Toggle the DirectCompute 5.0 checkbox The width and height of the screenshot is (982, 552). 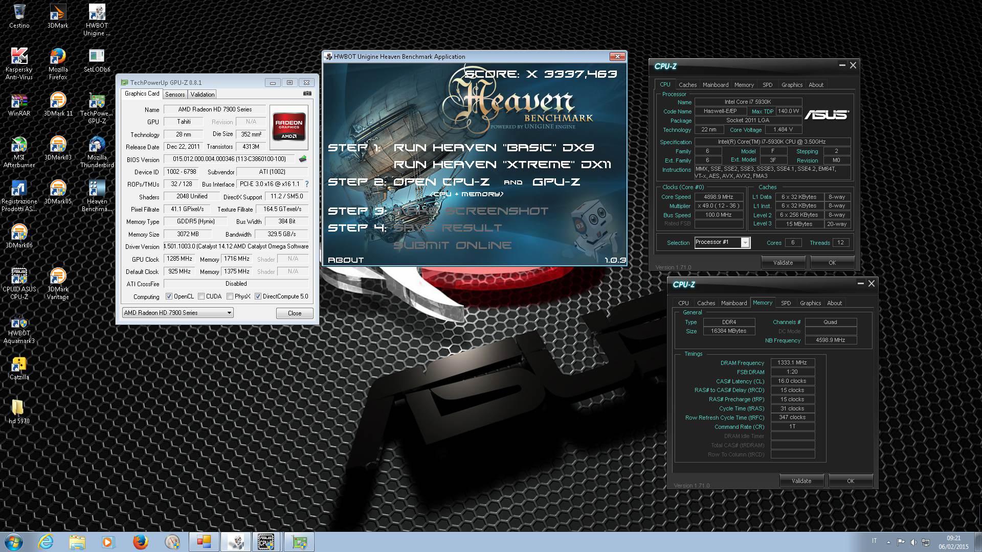(258, 296)
